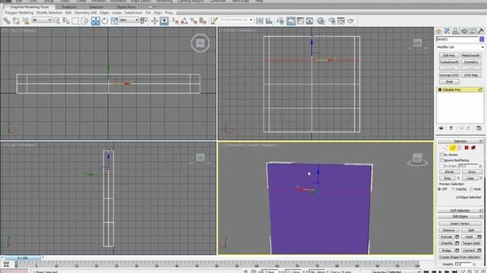Select Preview Selection Multi radio button
487x273 pixels.
(472, 189)
